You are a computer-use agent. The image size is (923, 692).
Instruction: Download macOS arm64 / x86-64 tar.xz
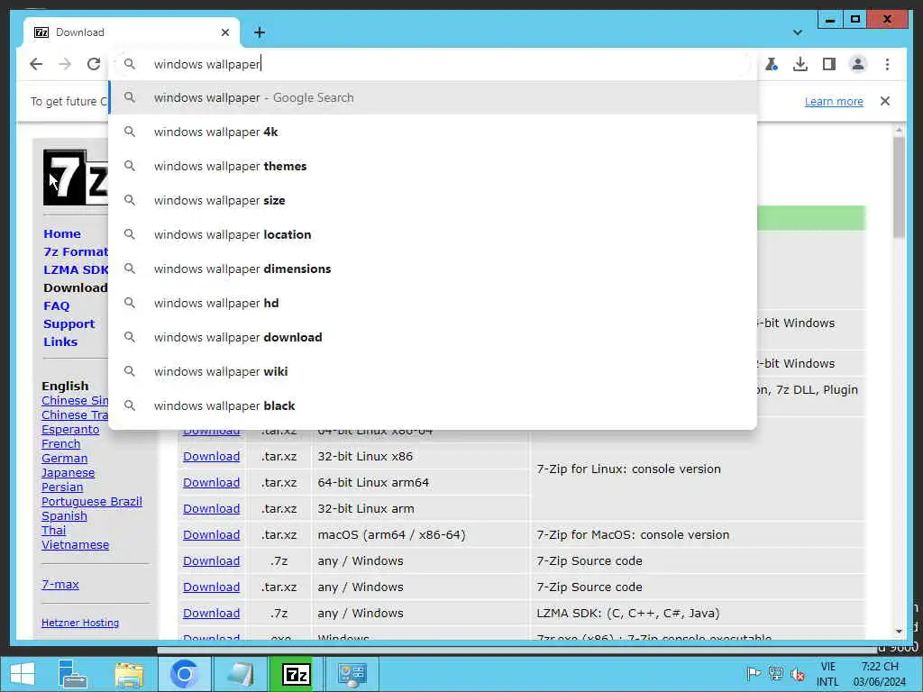click(211, 535)
